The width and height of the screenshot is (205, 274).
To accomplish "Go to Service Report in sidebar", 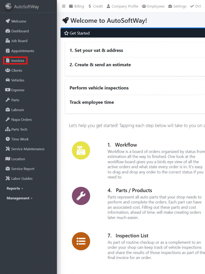I will [23, 169].
